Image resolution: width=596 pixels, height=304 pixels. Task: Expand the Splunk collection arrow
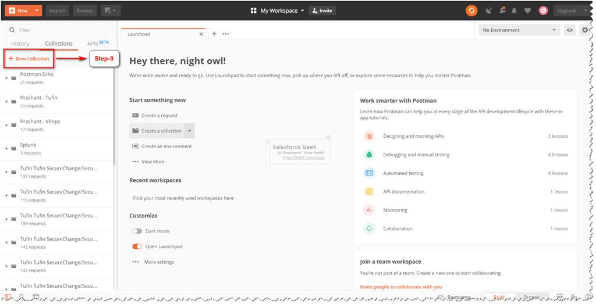point(6,149)
